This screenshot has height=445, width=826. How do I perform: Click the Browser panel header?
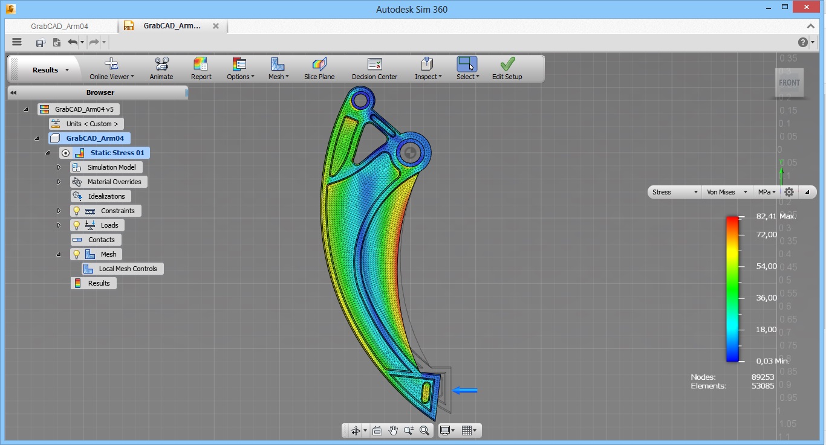tap(98, 92)
